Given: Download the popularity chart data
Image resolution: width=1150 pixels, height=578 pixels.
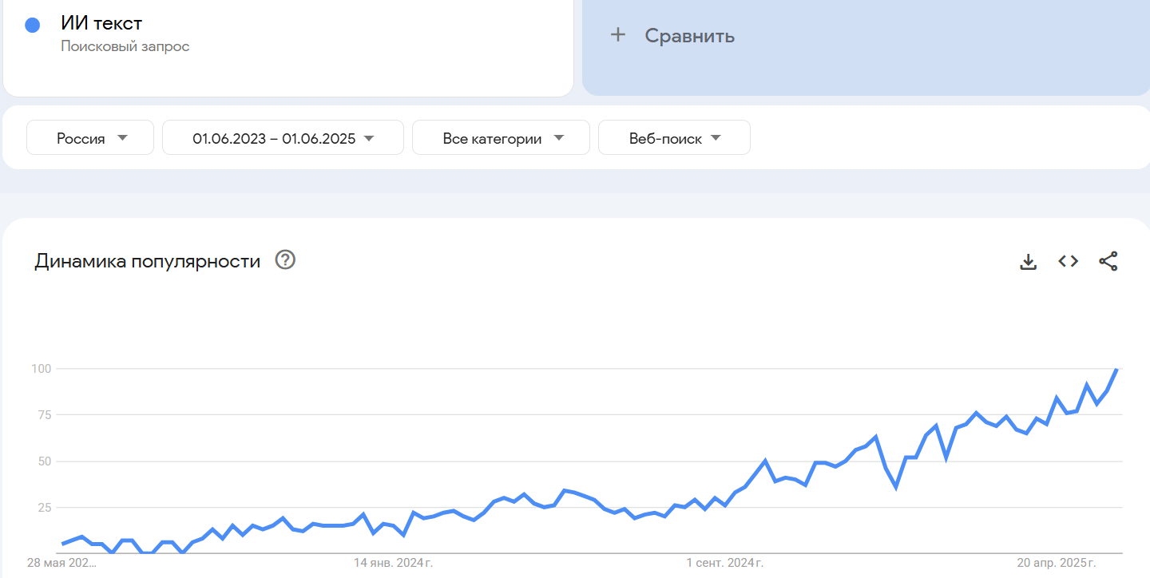Looking at the screenshot, I should (1028, 261).
